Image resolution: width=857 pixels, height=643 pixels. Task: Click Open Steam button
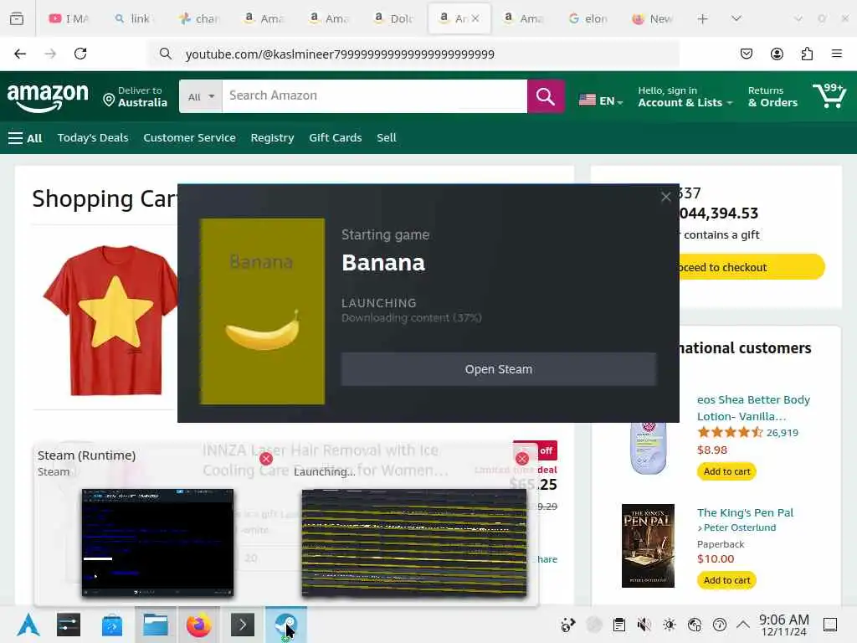click(499, 369)
